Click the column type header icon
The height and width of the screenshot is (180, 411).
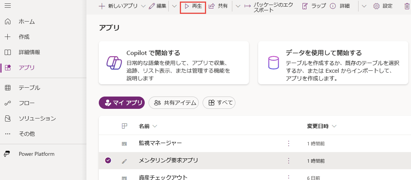pos(125,126)
